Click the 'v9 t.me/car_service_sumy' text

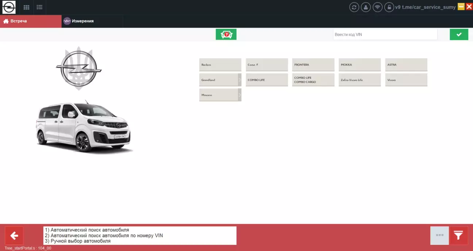[426, 7]
